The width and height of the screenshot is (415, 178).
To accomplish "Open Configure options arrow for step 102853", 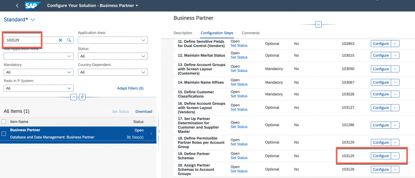I will pyautogui.click(x=395, y=44).
